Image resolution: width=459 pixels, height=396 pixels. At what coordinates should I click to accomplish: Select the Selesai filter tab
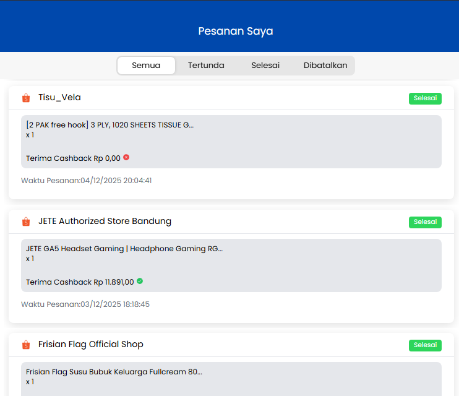265,66
